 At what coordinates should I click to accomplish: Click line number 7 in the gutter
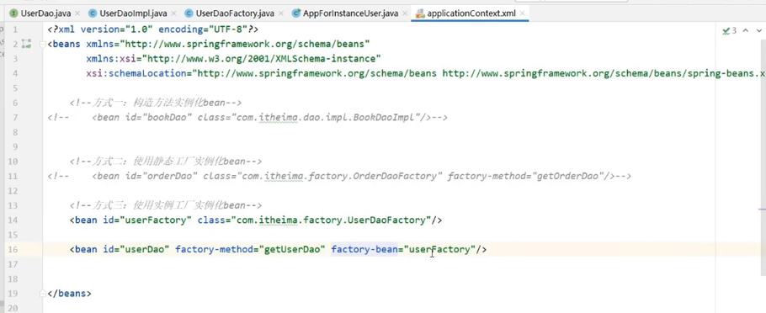(x=16, y=118)
